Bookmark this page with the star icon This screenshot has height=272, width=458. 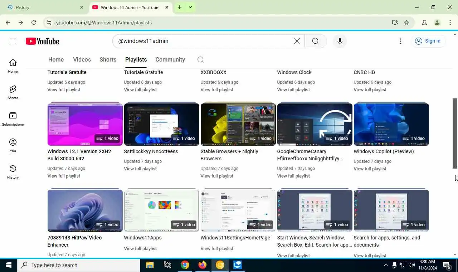[x=406, y=23]
